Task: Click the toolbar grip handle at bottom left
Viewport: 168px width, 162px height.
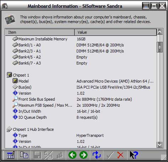Action: (3, 155)
